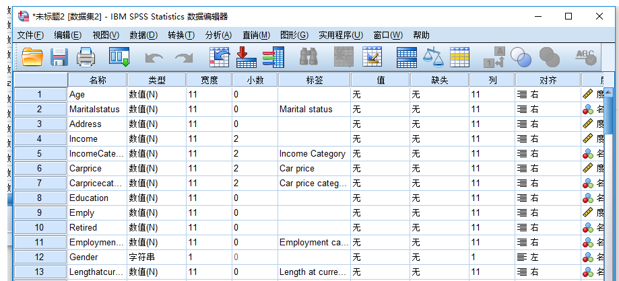Click the Open data document folder icon
The image size is (619, 281).
coord(32,56)
